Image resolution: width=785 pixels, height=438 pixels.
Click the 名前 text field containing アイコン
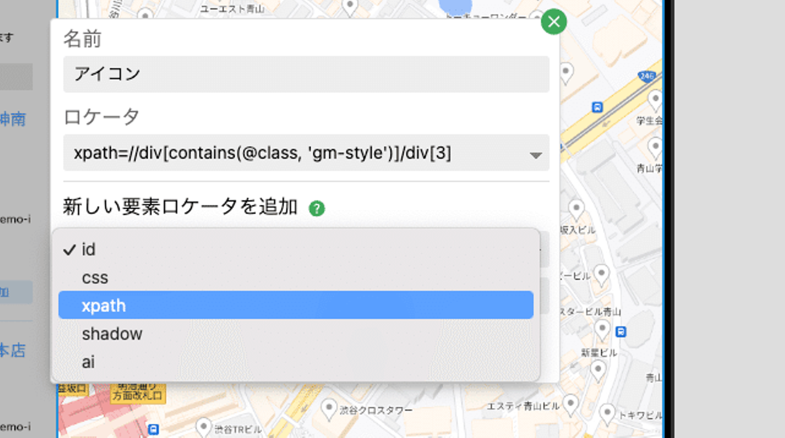tap(306, 74)
